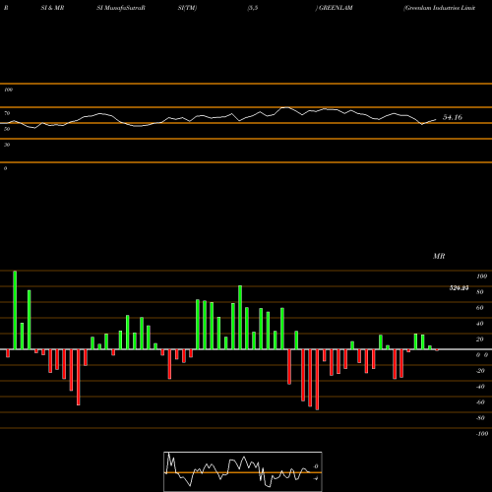
Task: Click the -40 label on the MR axis
Action: [480, 387]
